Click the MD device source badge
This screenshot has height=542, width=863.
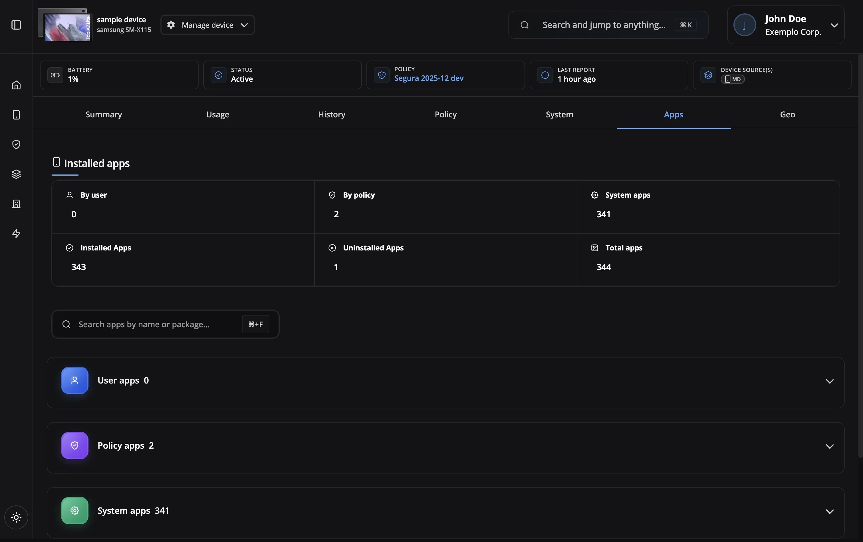click(733, 79)
